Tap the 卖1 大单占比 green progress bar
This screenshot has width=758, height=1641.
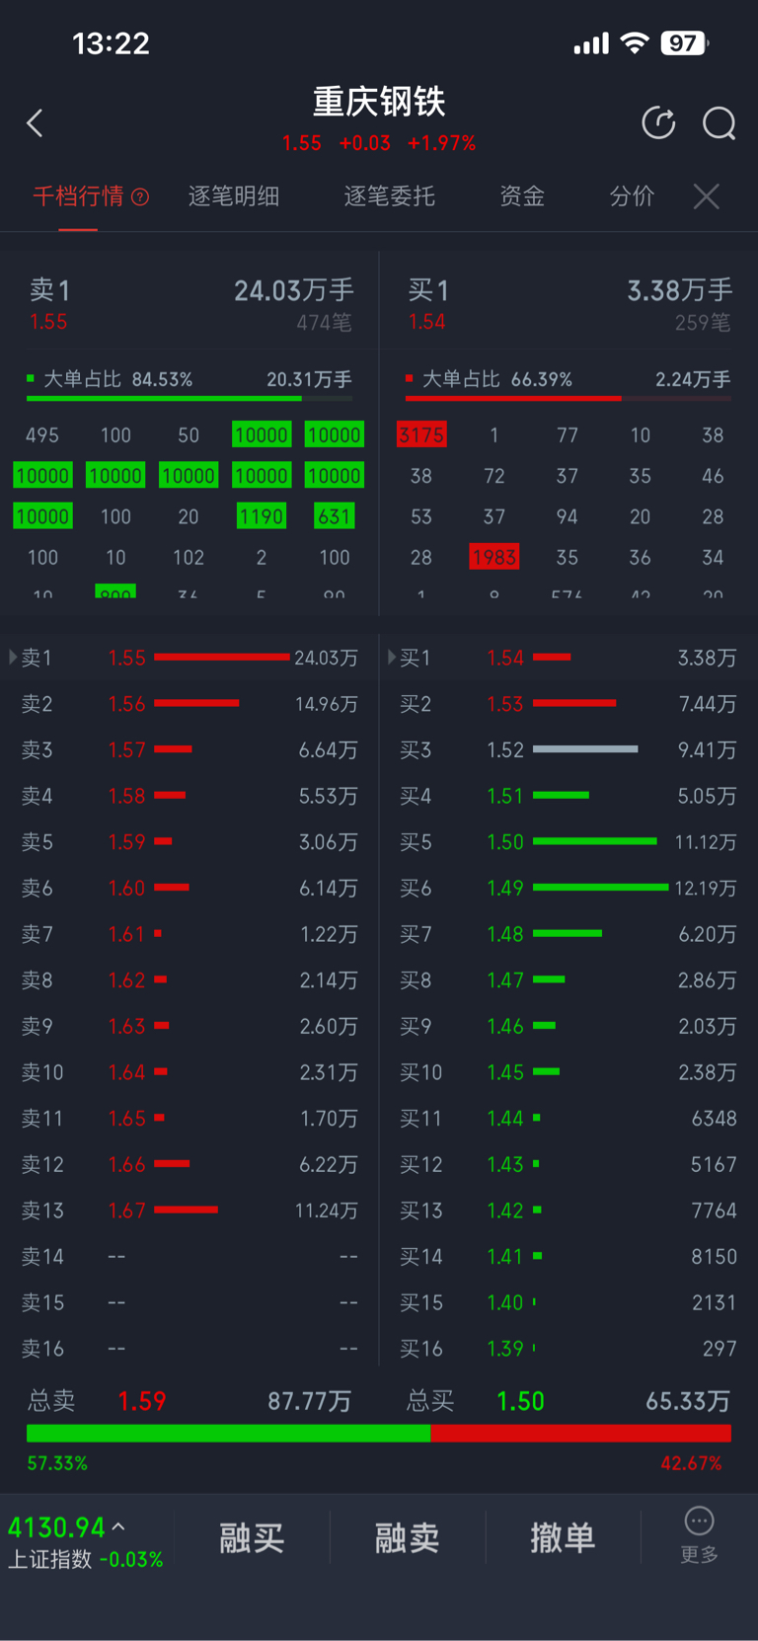pyautogui.click(x=189, y=398)
